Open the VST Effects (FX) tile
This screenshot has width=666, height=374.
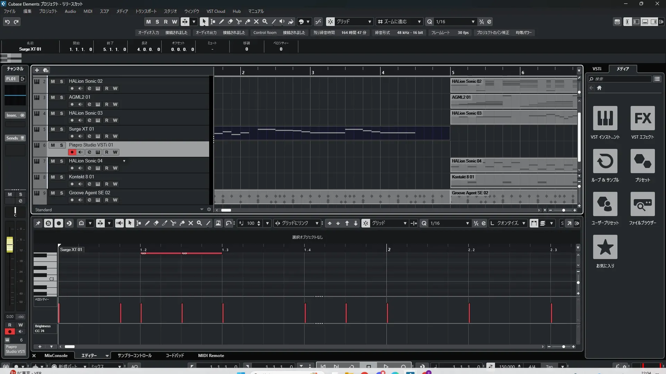(x=642, y=118)
